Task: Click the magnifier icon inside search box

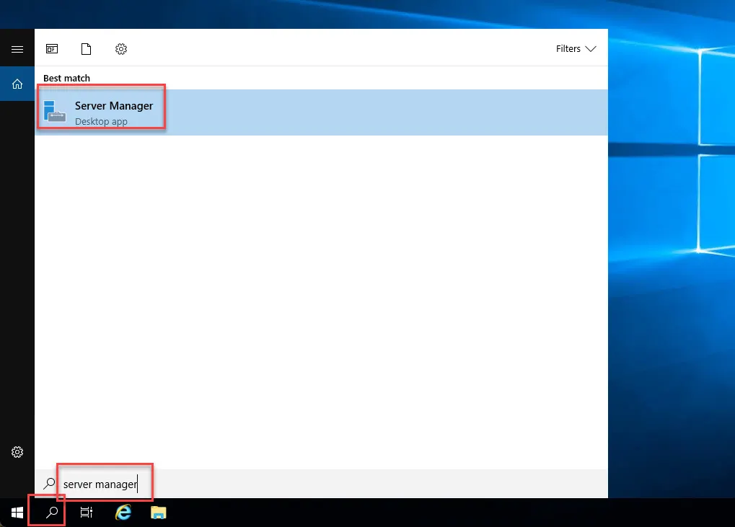Action: [49, 484]
